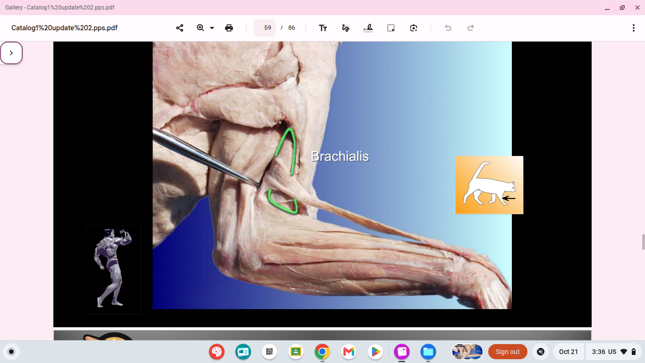Screen dimensions: 645x363
Task: Expand the thumbnails sidebar panel
Action: [11, 53]
